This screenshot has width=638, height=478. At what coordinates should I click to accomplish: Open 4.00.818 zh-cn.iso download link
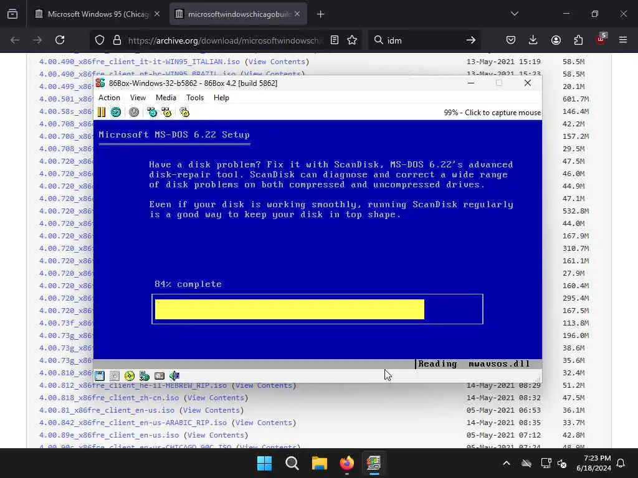click(109, 398)
